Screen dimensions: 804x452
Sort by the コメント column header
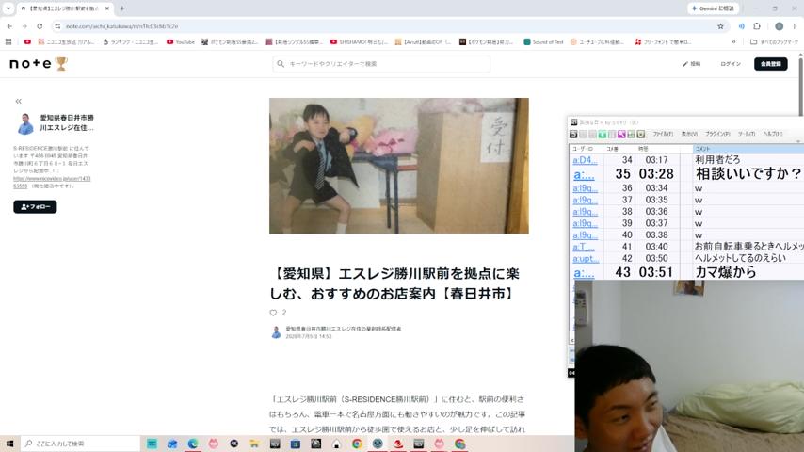(748, 149)
